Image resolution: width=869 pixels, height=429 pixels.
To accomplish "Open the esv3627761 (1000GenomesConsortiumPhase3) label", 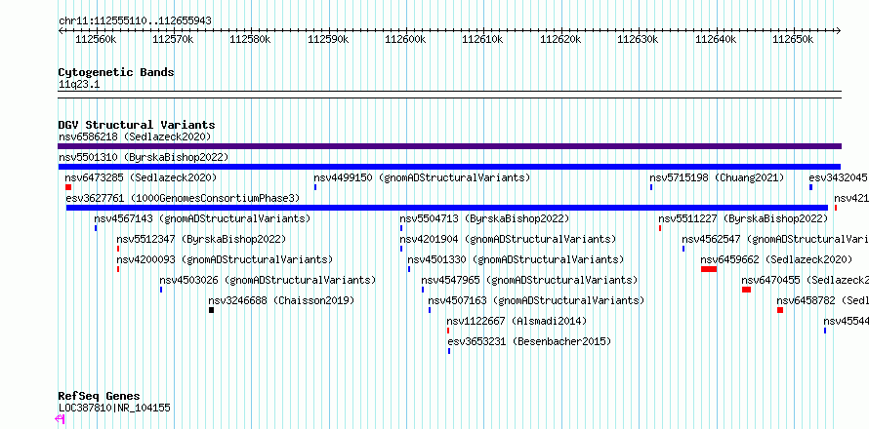I will (183, 198).
